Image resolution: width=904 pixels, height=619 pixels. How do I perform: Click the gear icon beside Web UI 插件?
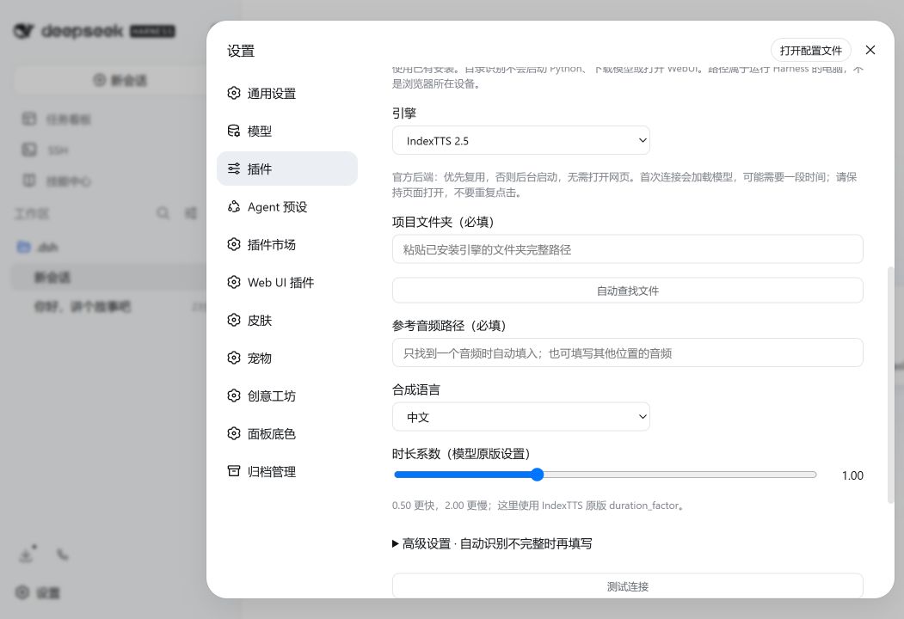pos(233,282)
